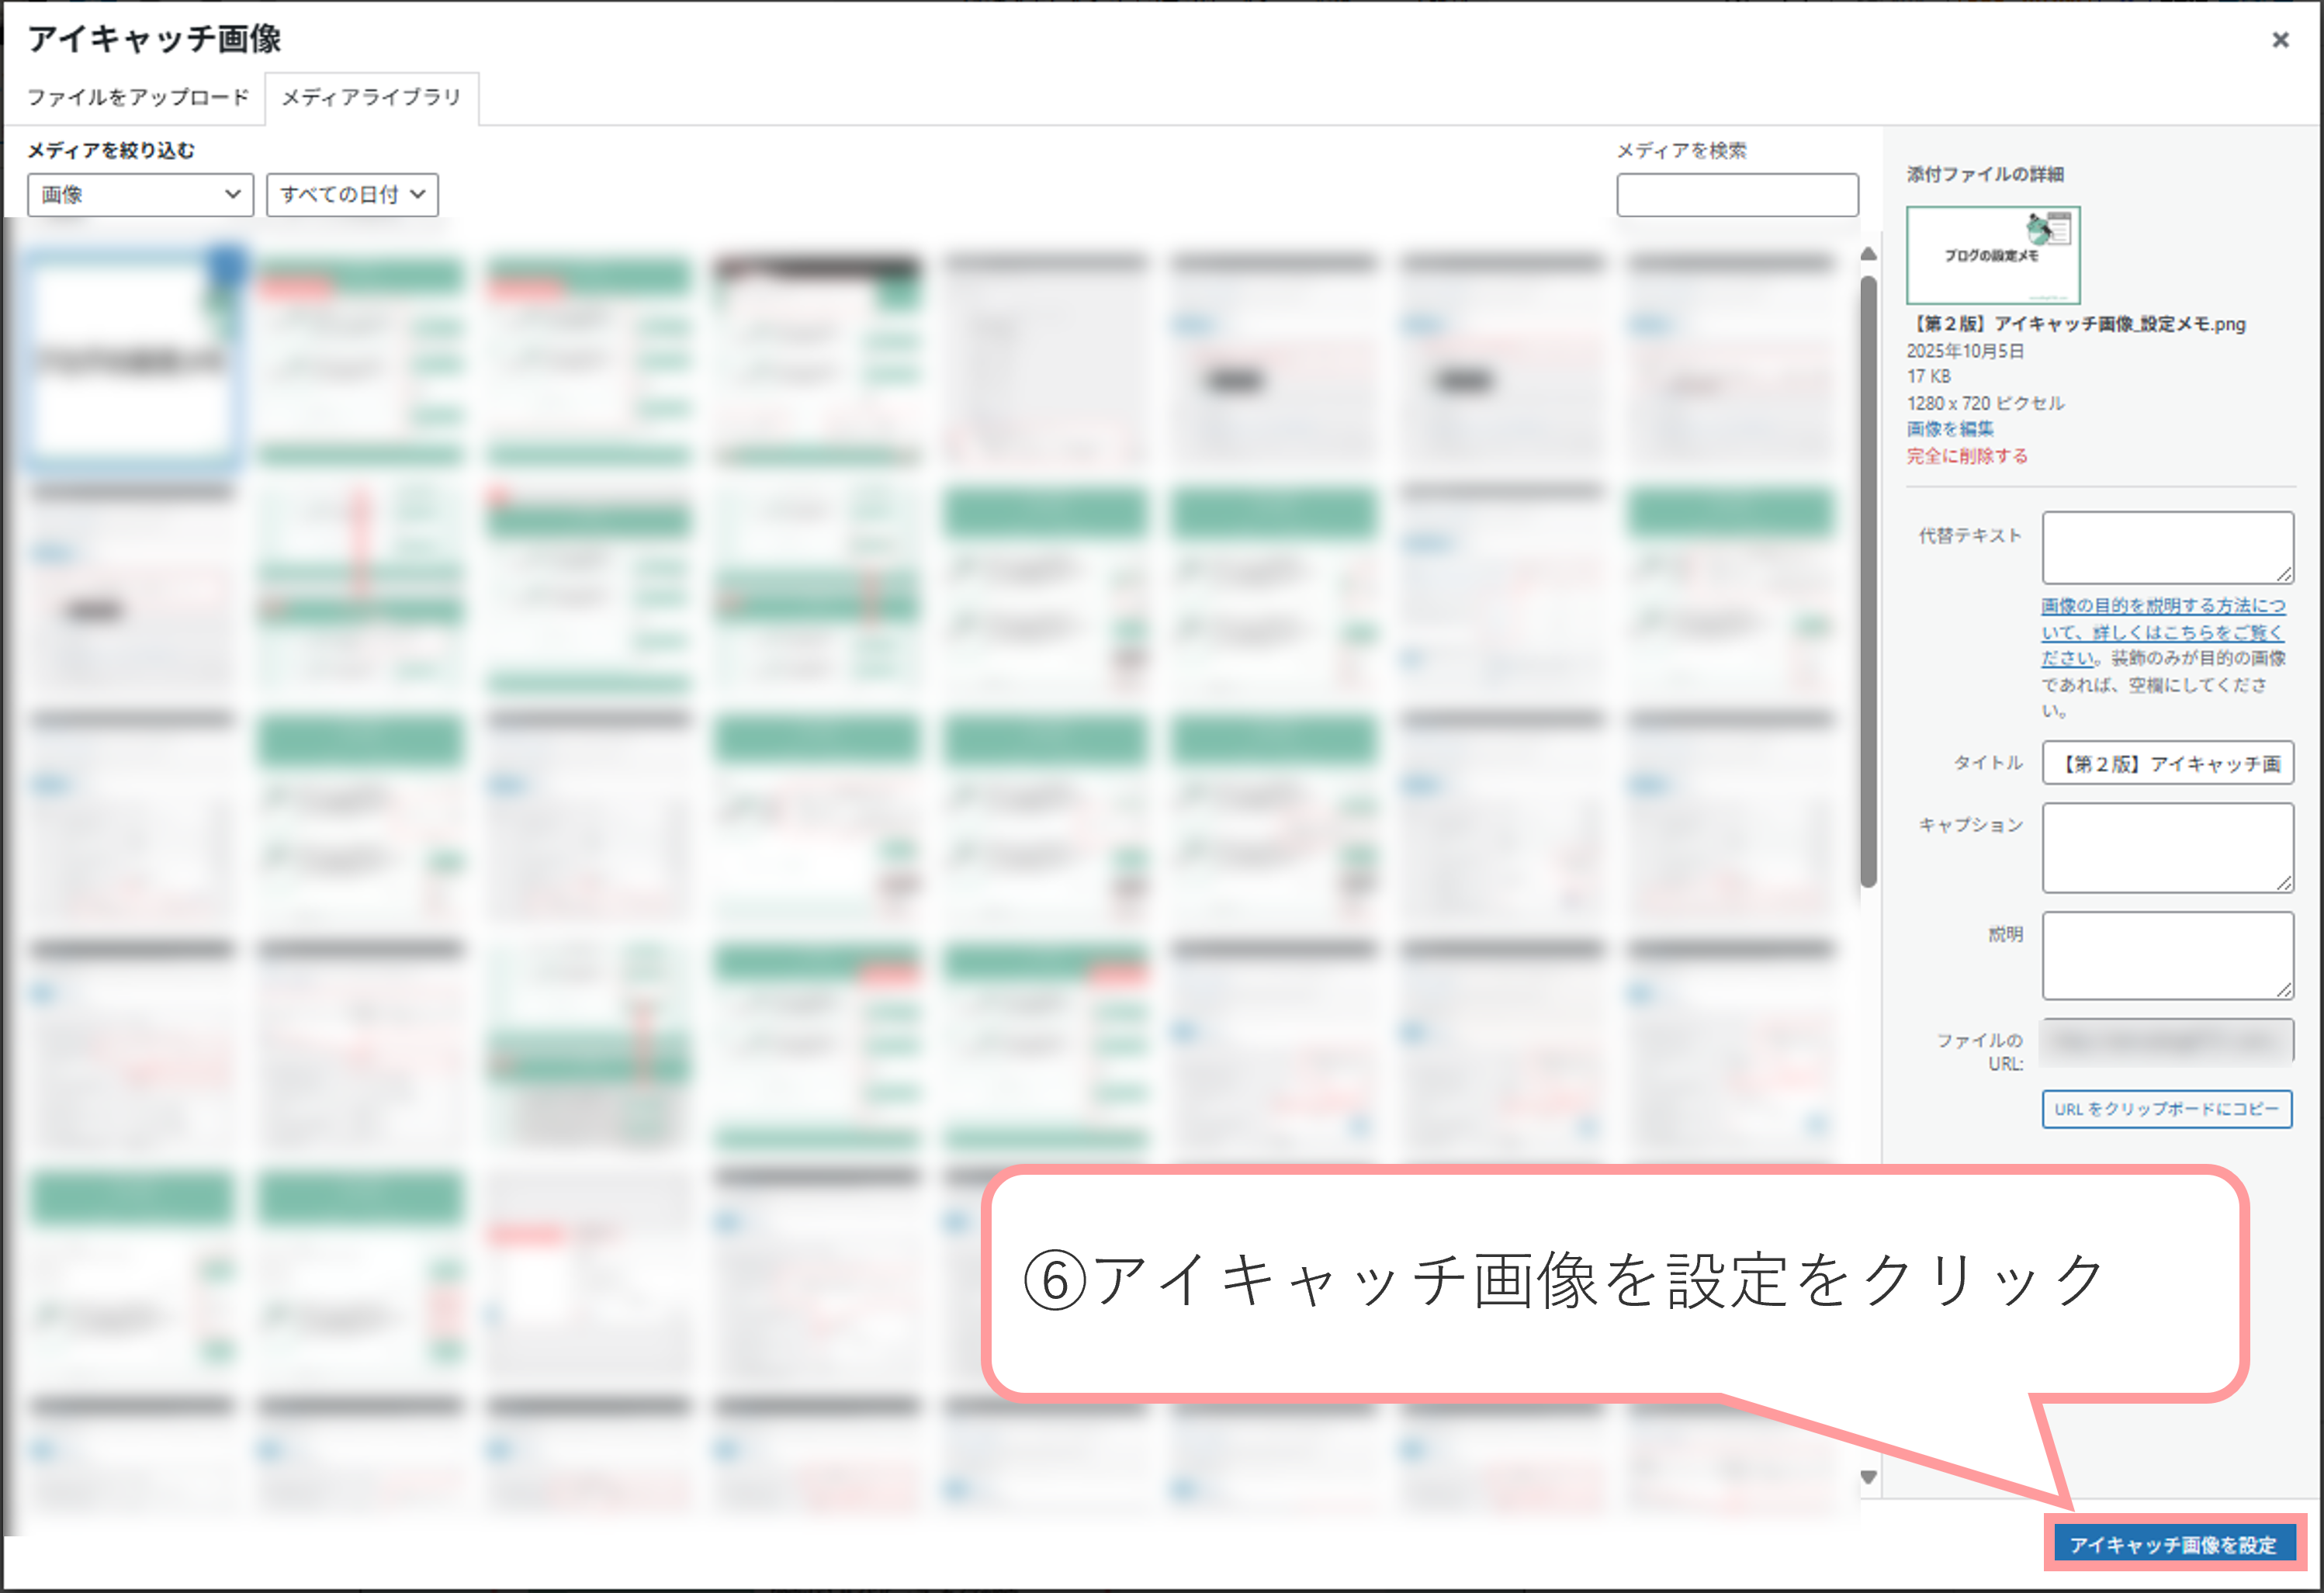The height and width of the screenshot is (1593, 2324).
Task: Click the タイトル input field
Action: (x=2166, y=763)
